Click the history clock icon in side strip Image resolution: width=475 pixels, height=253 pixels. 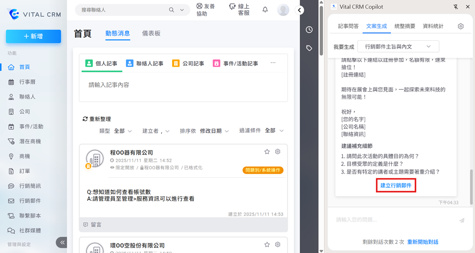point(309,30)
